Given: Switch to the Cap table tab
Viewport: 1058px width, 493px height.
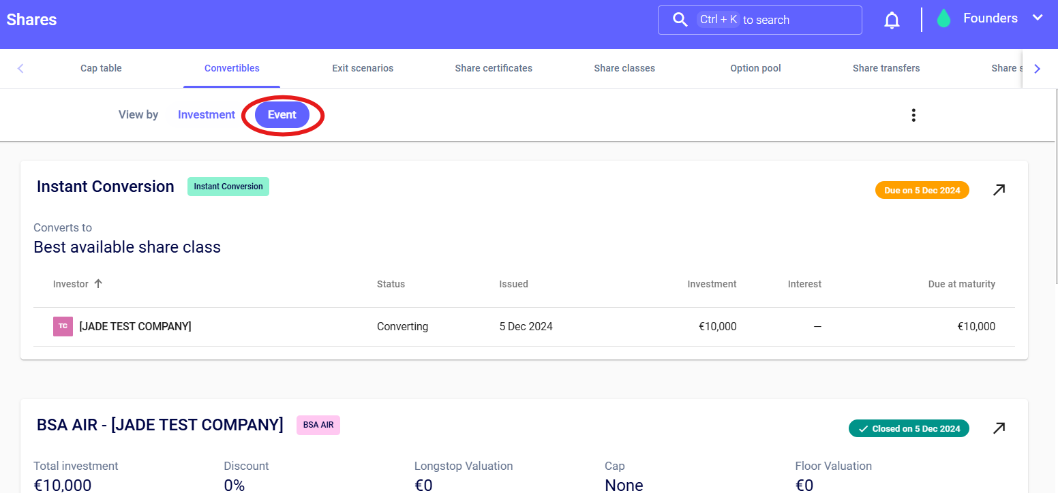Looking at the screenshot, I should click(101, 68).
